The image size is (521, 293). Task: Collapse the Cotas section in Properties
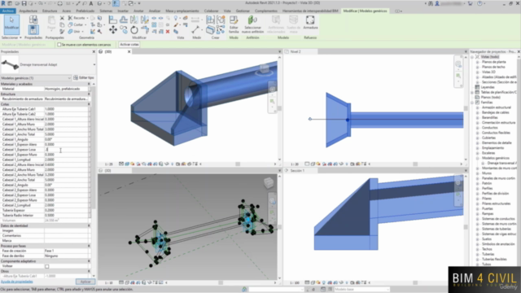pos(89,104)
